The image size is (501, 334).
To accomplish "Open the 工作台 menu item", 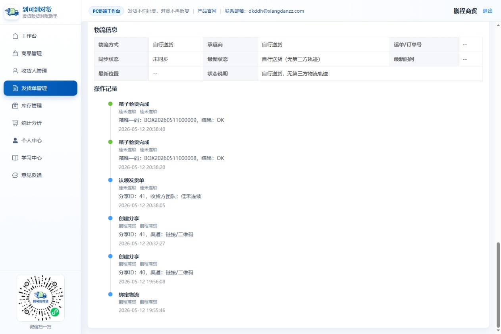I will coord(40,36).
